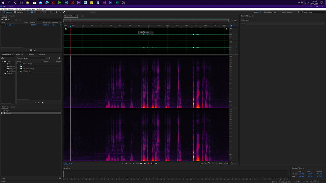Viewport: 326px width, 183px height.
Task: Click the Fast Forward transport button
Action: coord(141,163)
